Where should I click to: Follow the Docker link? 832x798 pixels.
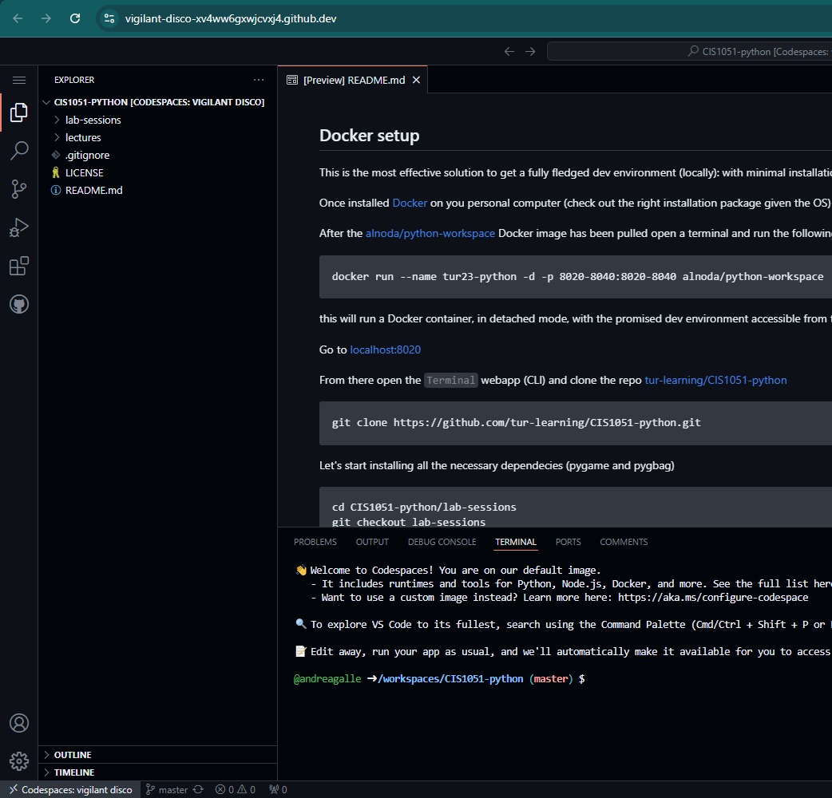(410, 203)
